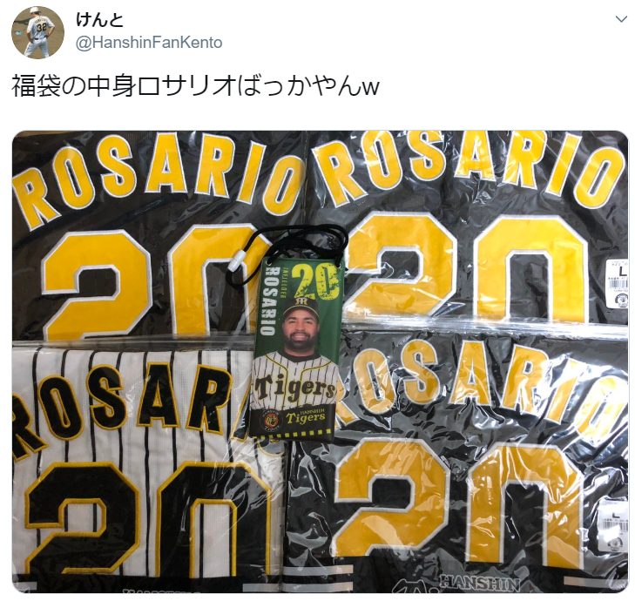Expand the tweet options chevron
This screenshot has height=601, width=635.
(x=621, y=19)
